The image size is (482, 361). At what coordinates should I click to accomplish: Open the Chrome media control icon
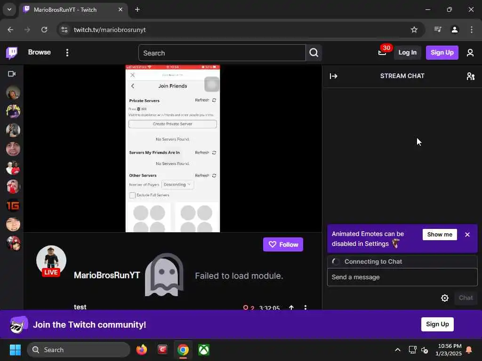click(438, 30)
